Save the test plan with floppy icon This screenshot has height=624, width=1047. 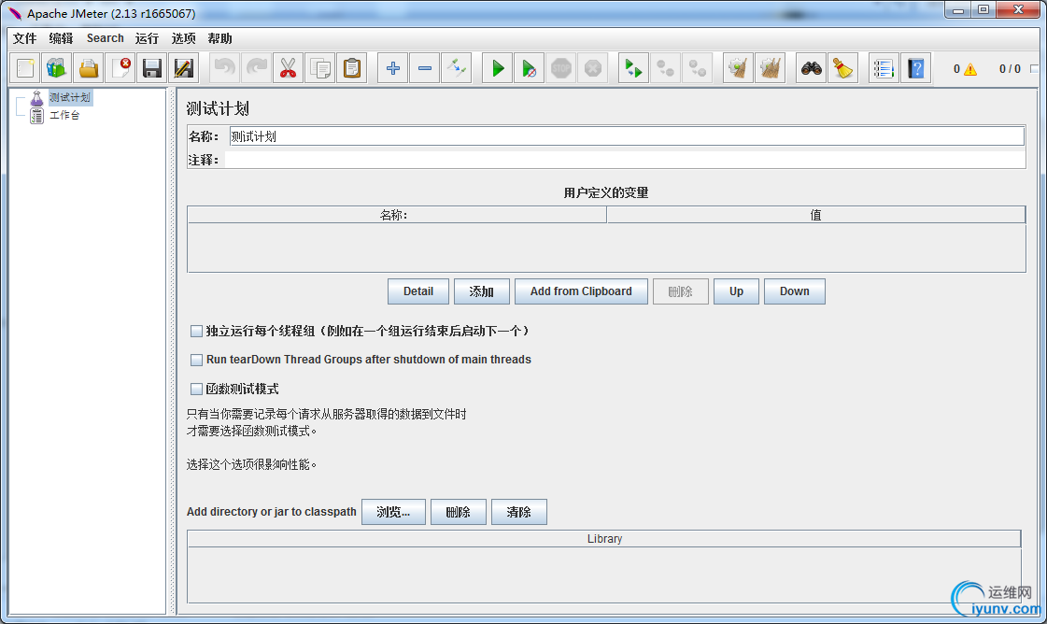click(x=152, y=68)
